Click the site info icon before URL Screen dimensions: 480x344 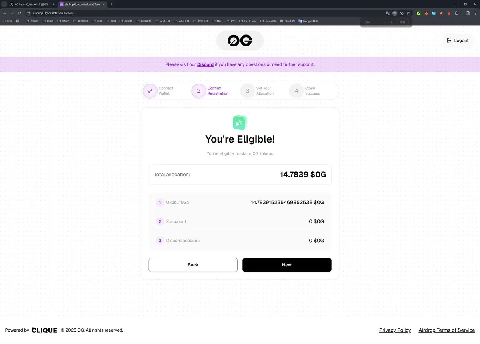(x=28, y=13)
